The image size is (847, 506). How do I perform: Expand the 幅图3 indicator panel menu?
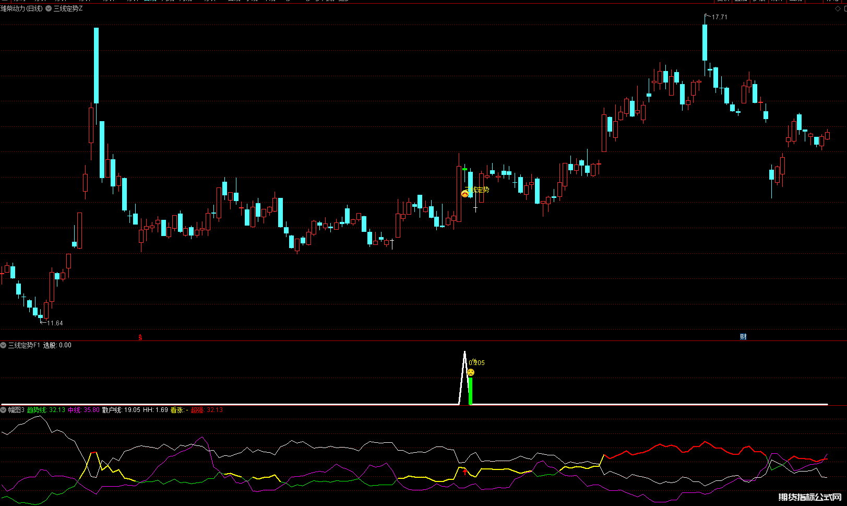tap(4, 410)
